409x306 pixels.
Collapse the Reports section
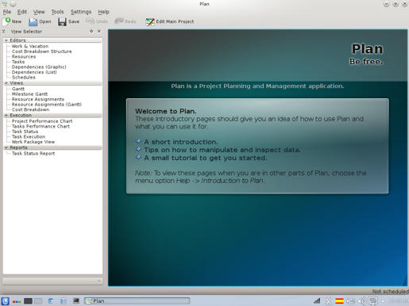coord(6,147)
